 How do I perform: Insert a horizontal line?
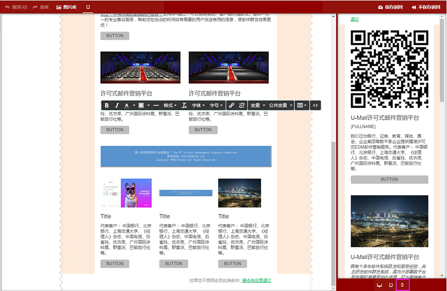pos(156,105)
